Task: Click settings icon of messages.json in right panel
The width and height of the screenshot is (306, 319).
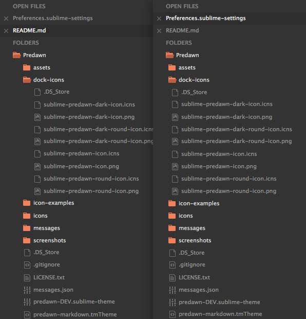Action: [173, 290]
